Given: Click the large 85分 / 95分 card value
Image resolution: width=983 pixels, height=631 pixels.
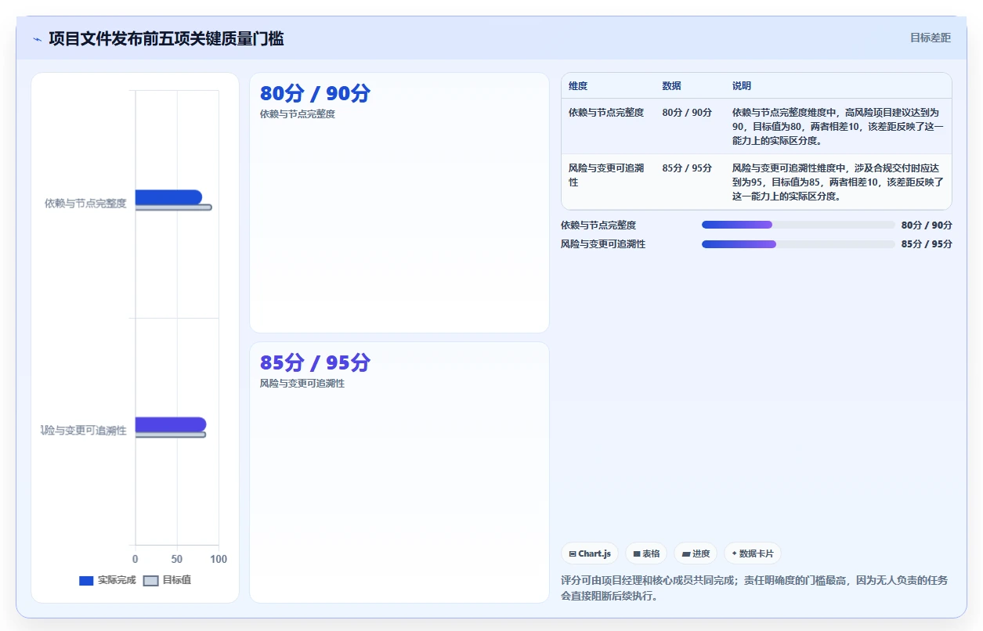Looking at the screenshot, I should pyautogui.click(x=315, y=362).
